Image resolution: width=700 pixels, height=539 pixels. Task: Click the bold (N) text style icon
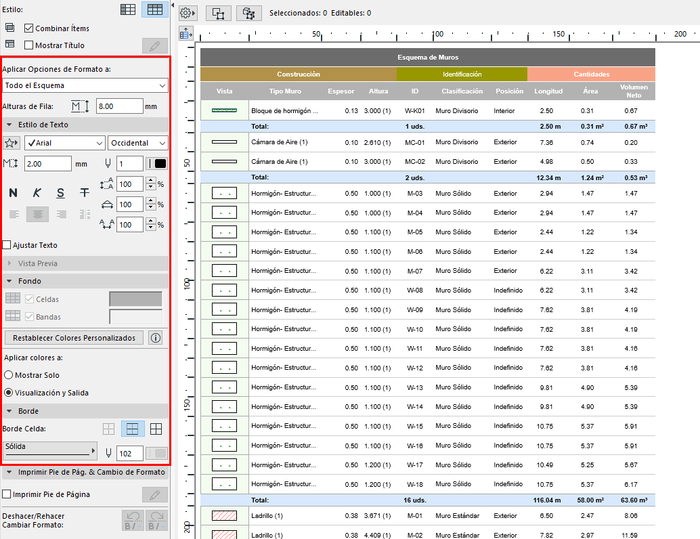point(13,193)
